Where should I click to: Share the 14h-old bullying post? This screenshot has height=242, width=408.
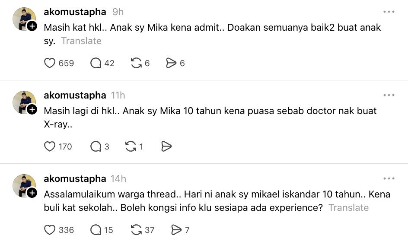click(x=176, y=230)
